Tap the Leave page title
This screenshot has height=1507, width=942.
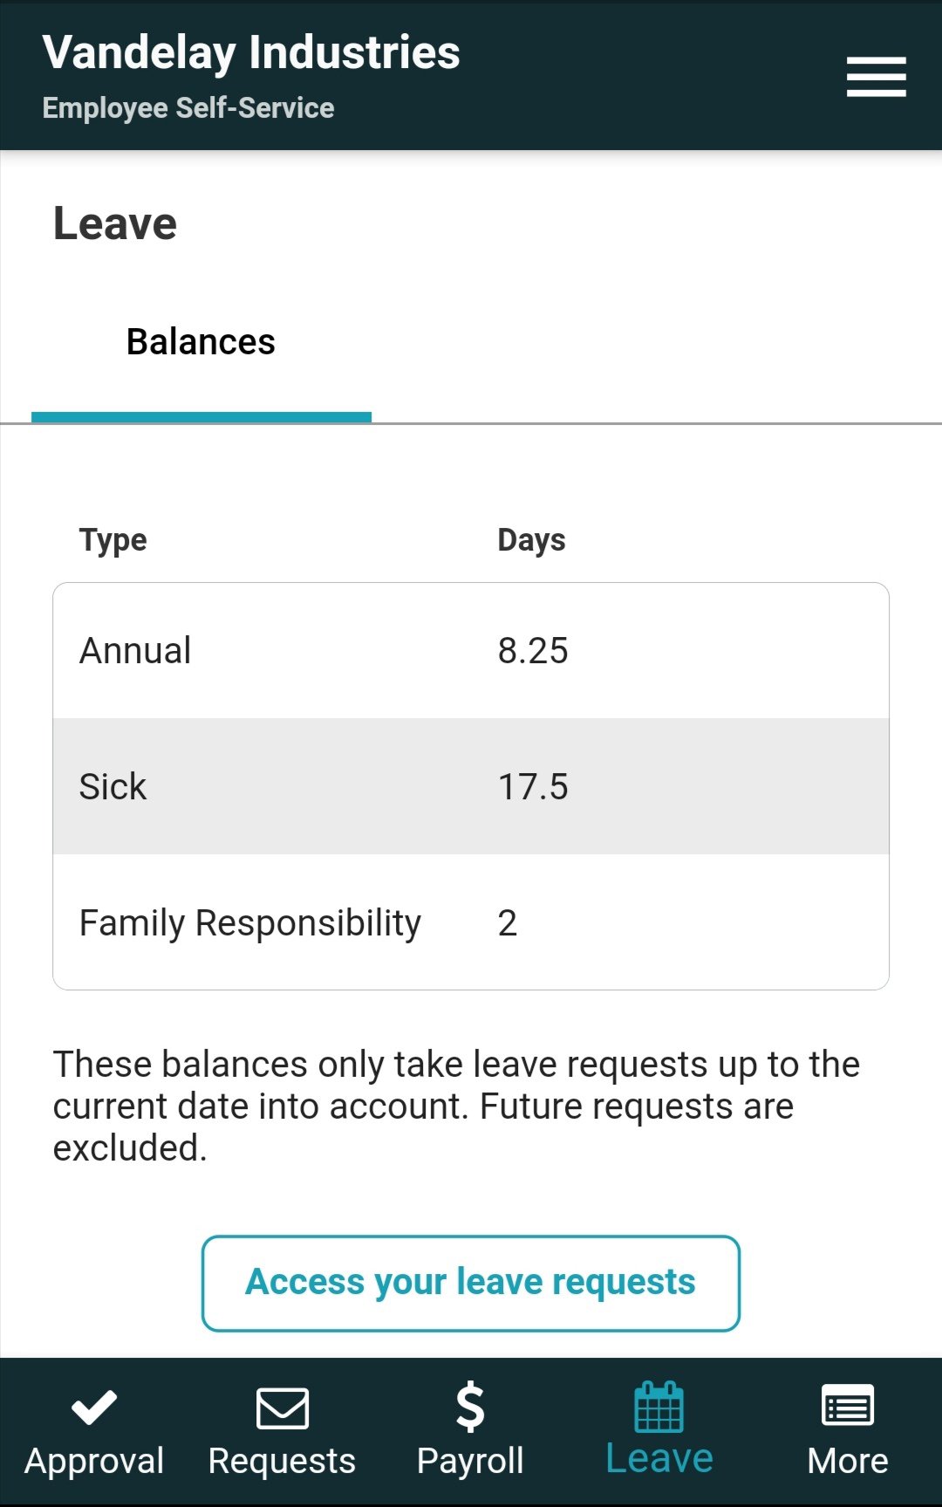click(115, 223)
